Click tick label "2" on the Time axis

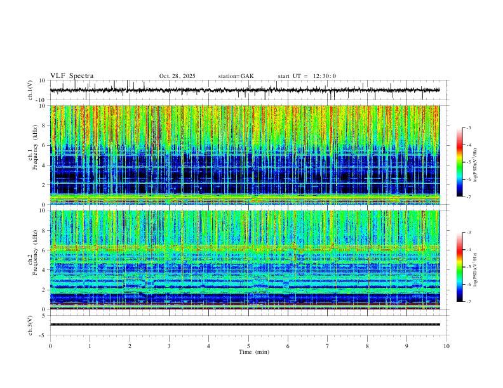[x=130, y=346]
